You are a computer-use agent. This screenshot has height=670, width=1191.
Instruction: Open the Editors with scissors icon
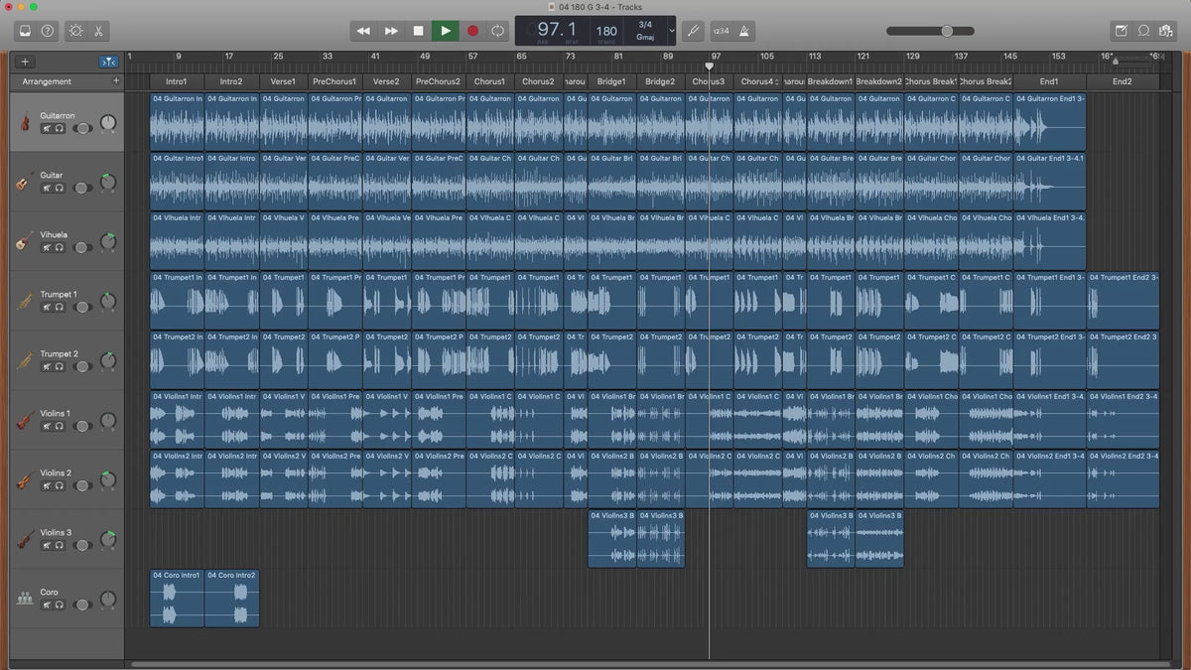point(99,31)
